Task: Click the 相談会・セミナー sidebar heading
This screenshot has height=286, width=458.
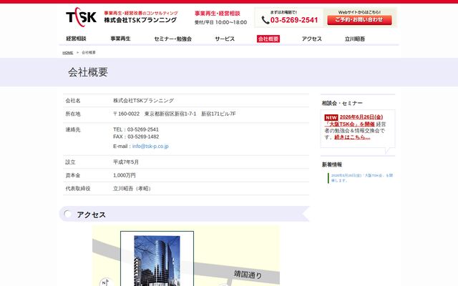Action: click(342, 103)
